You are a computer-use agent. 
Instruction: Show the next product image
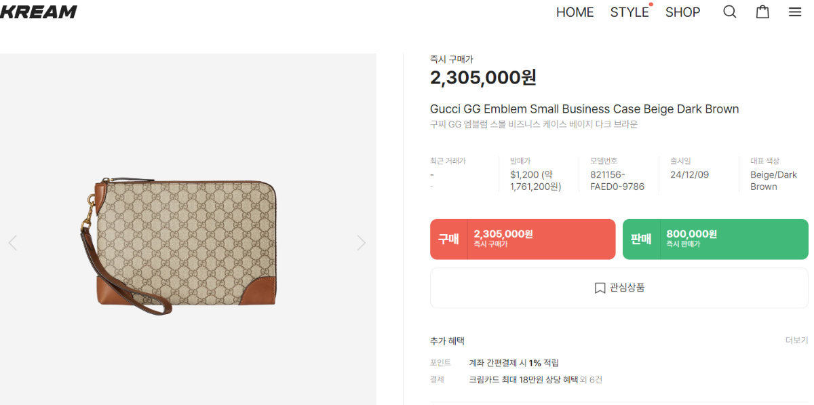[x=361, y=243]
